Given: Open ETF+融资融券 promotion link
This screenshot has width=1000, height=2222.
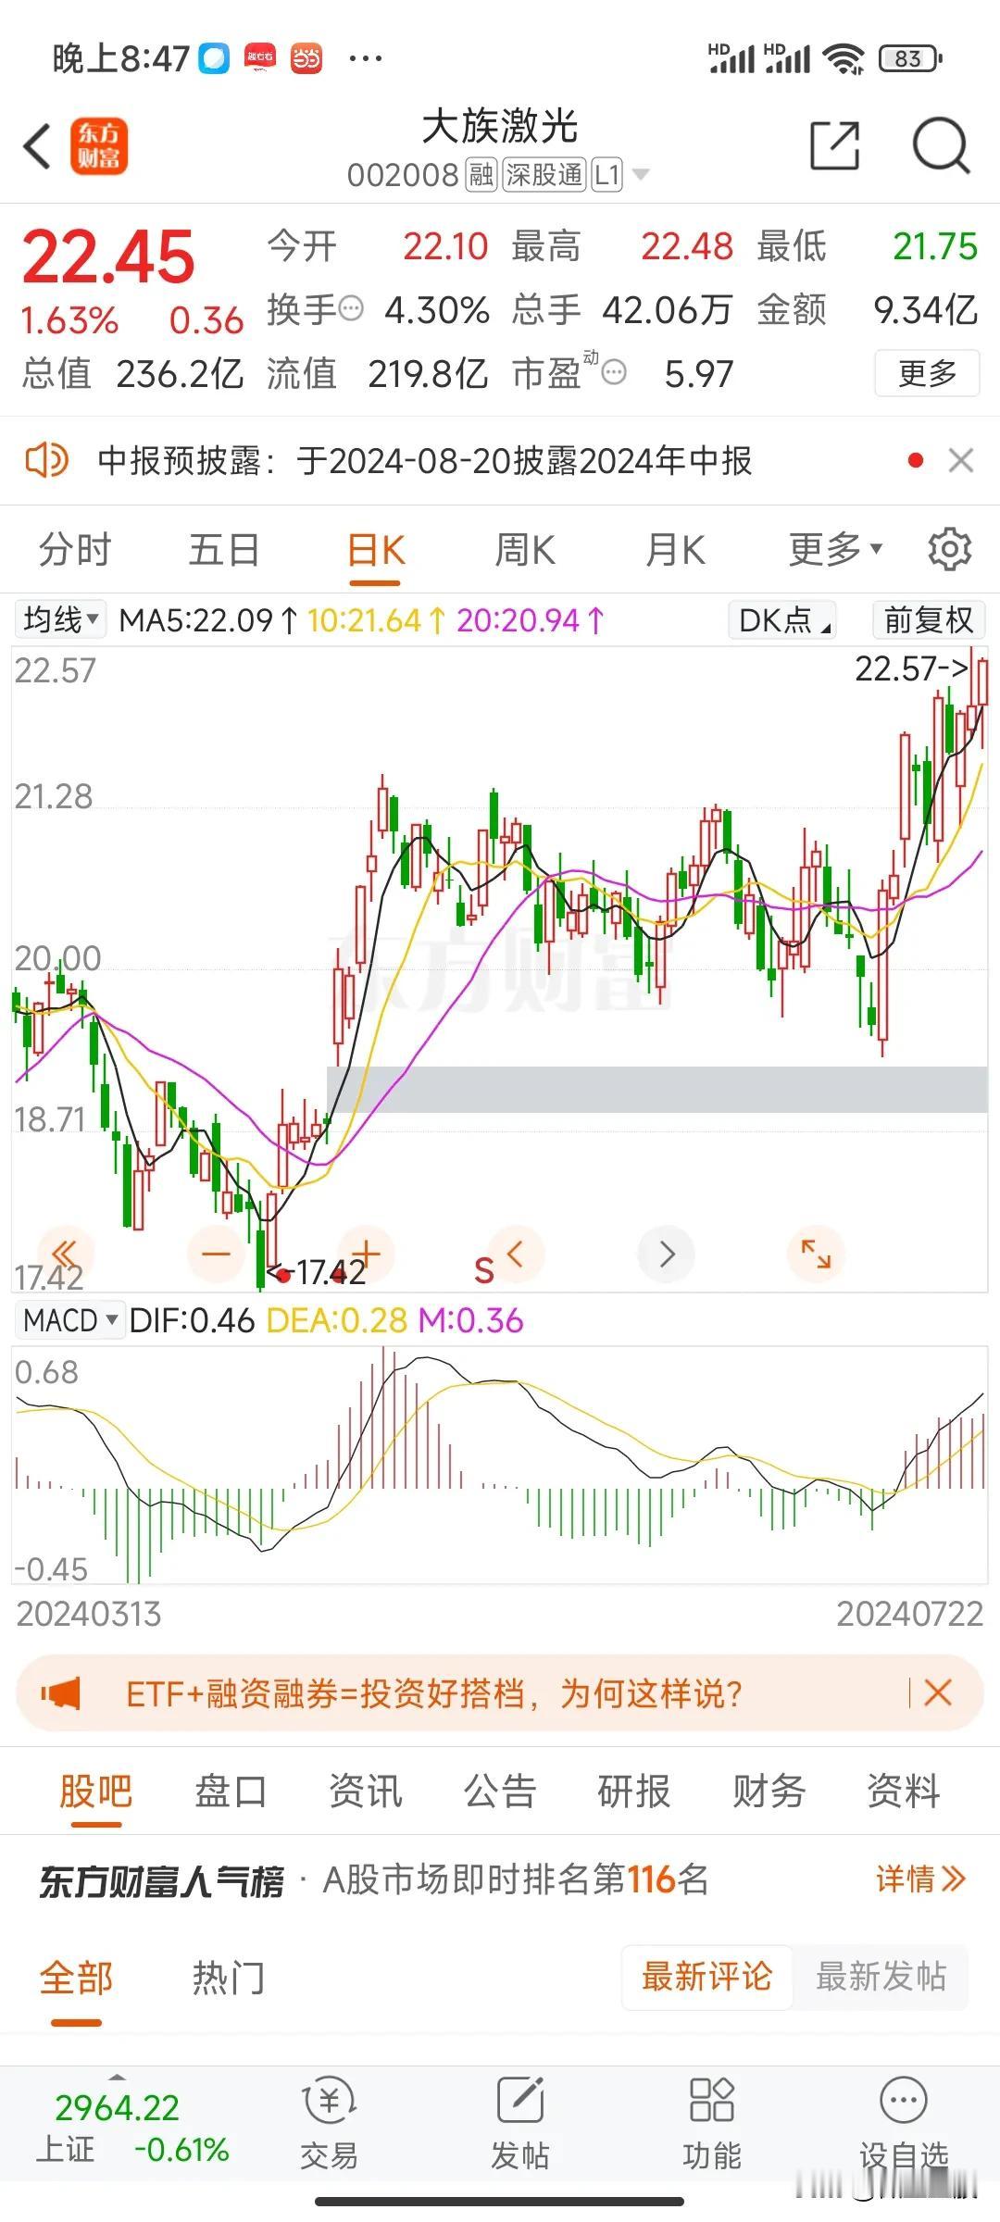Looking at the screenshot, I should (434, 1693).
